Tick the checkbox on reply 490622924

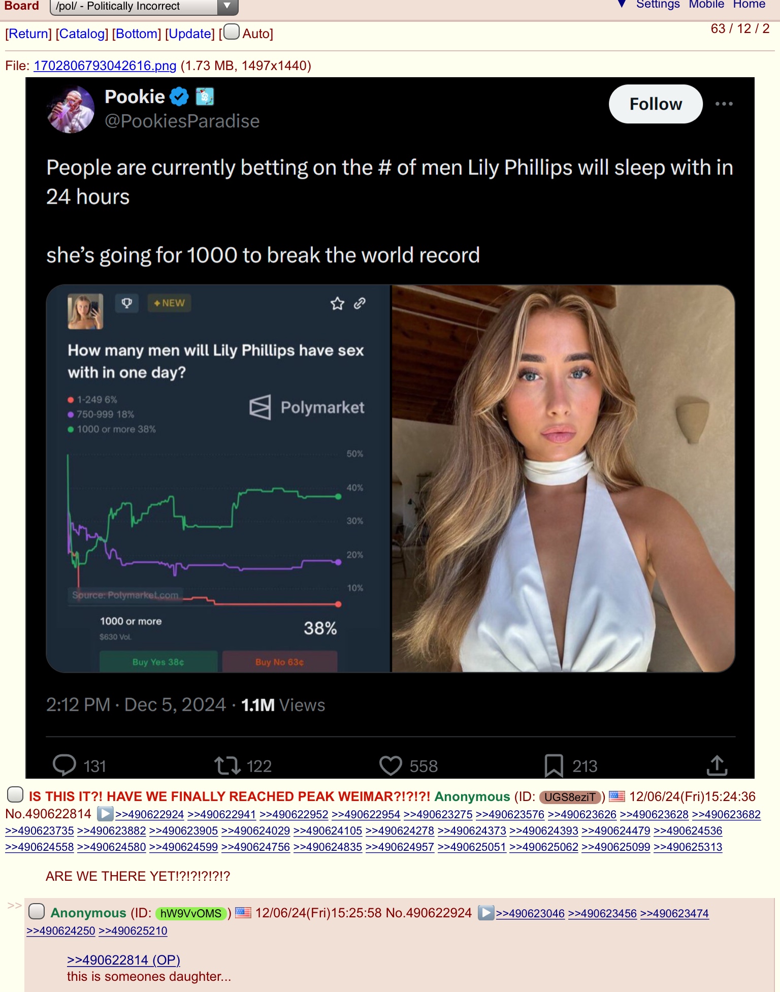pos(37,911)
